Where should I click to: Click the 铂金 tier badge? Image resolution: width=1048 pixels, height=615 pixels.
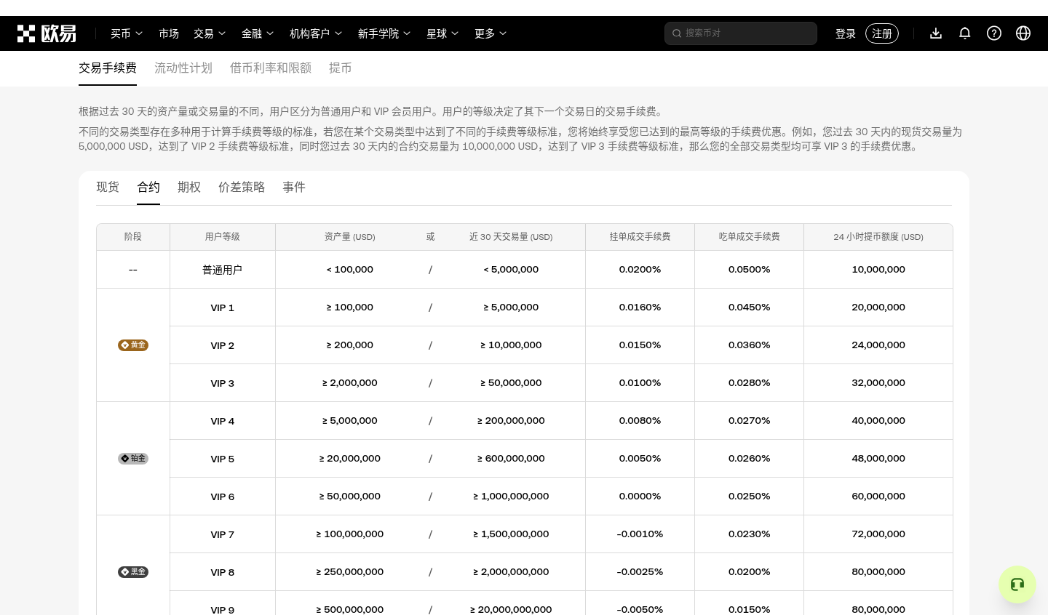pos(133,459)
